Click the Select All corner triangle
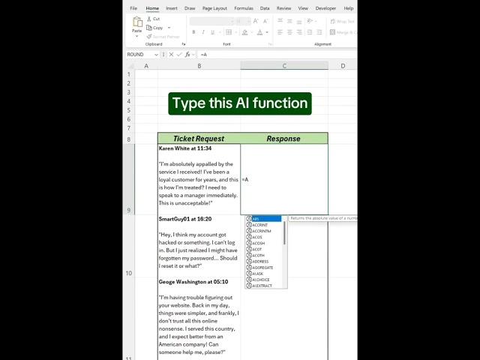Viewport: 480px width, 360px height. pyautogui.click(x=130, y=66)
